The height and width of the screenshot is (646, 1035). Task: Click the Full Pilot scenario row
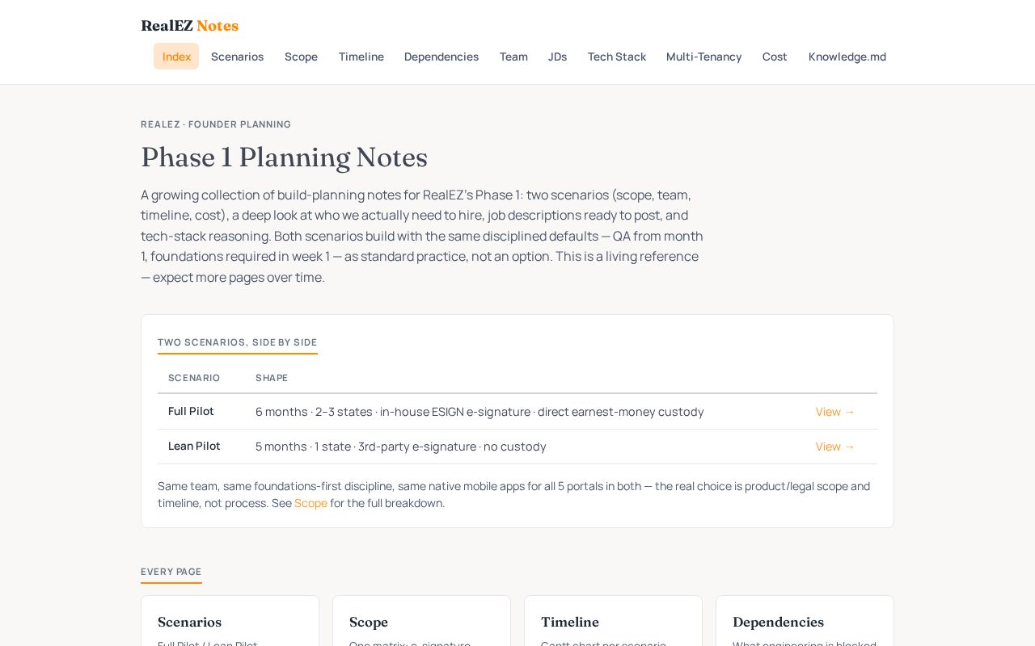[x=517, y=412]
